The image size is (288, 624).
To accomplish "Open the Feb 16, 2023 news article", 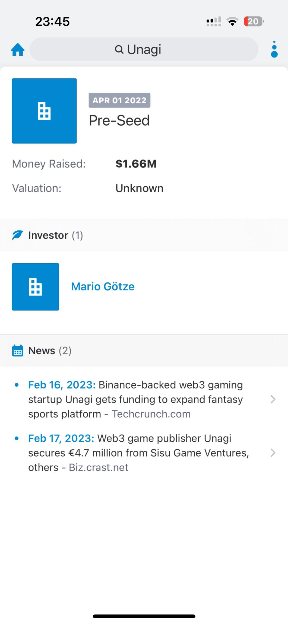I will tap(136, 399).
